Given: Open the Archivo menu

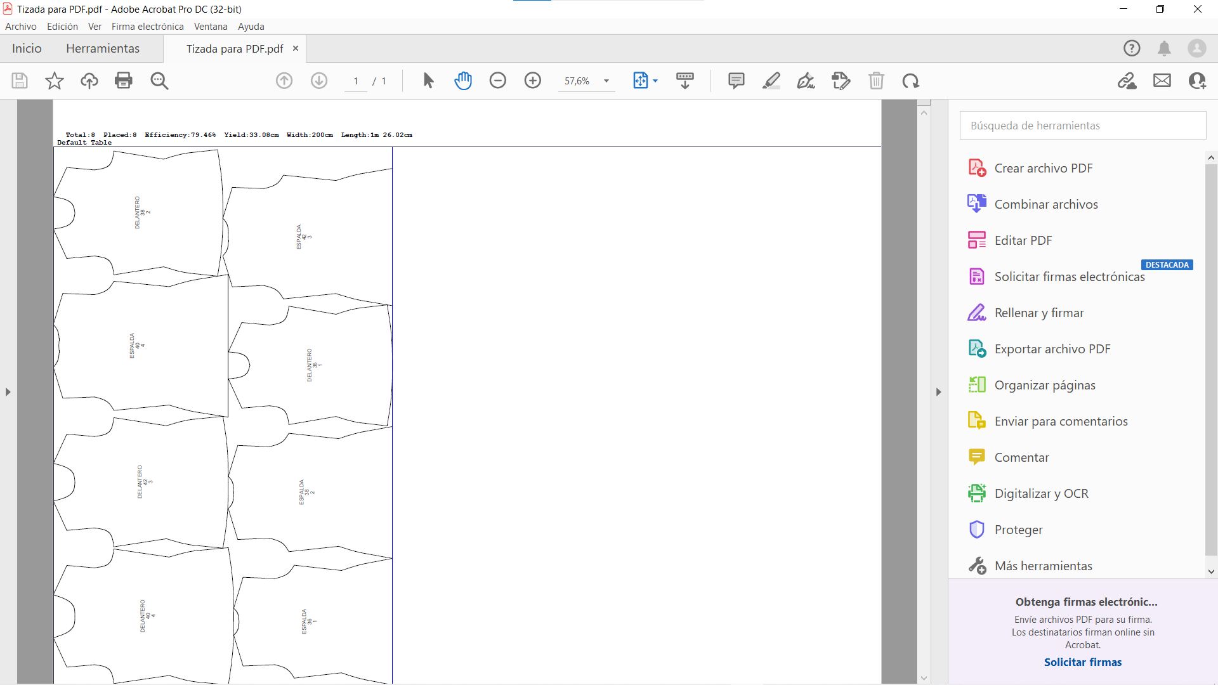Looking at the screenshot, I should click(21, 27).
